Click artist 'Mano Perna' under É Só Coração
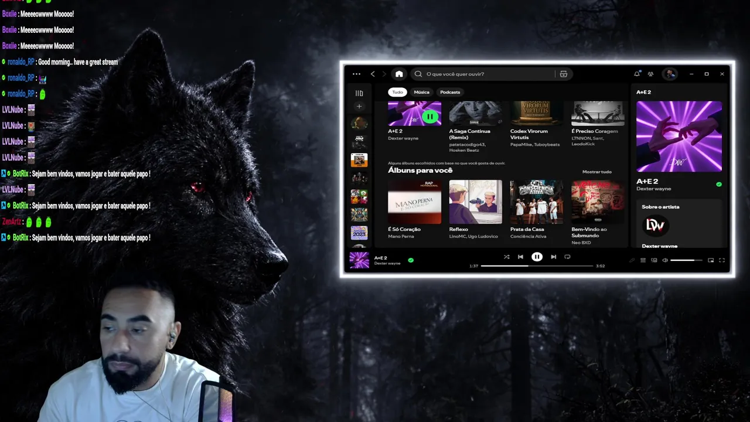Screen dimensions: 750x422 coord(401,236)
